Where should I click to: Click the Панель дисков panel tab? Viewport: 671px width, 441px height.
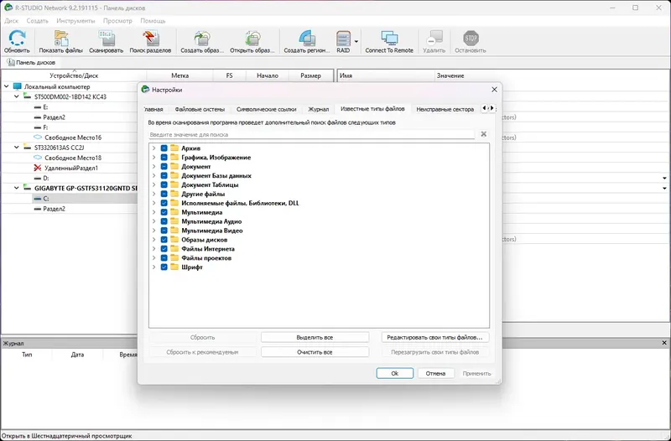(x=31, y=62)
